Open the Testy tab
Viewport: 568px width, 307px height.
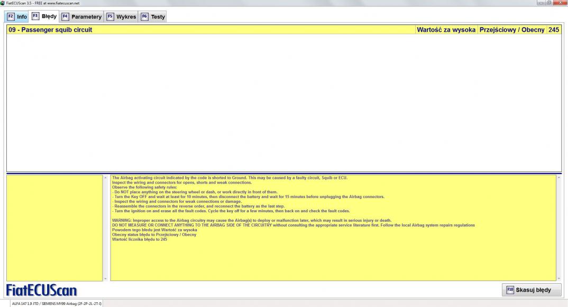(153, 16)
